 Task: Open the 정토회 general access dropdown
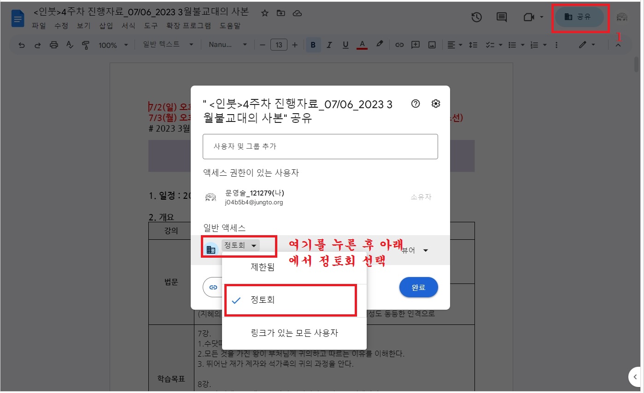click(x=241, y=246)
